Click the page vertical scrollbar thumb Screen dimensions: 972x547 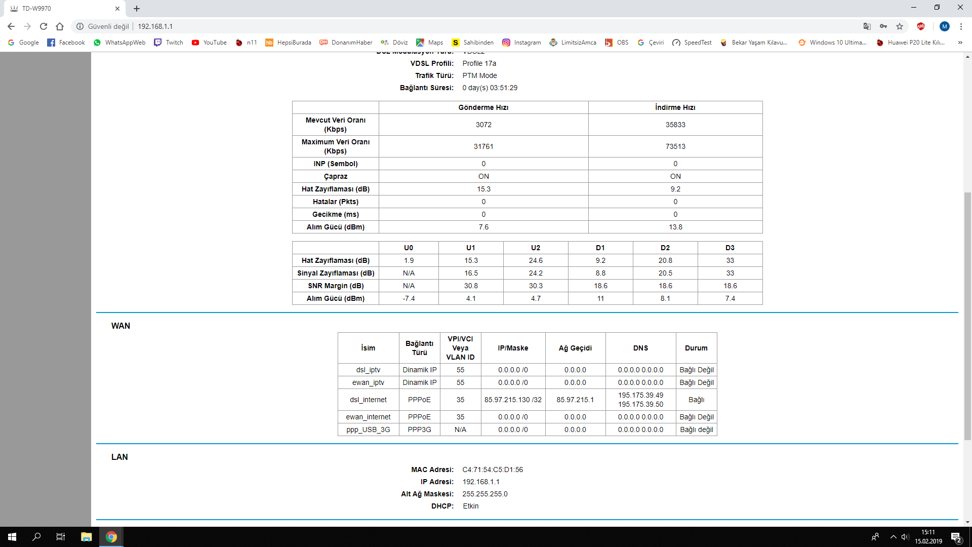tap(967, 316)
